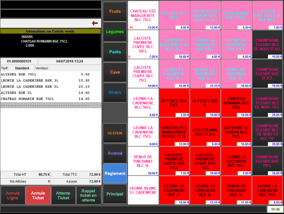Click the article input field
The width and height of the screenshot is (284, 214).
point(45,23)
